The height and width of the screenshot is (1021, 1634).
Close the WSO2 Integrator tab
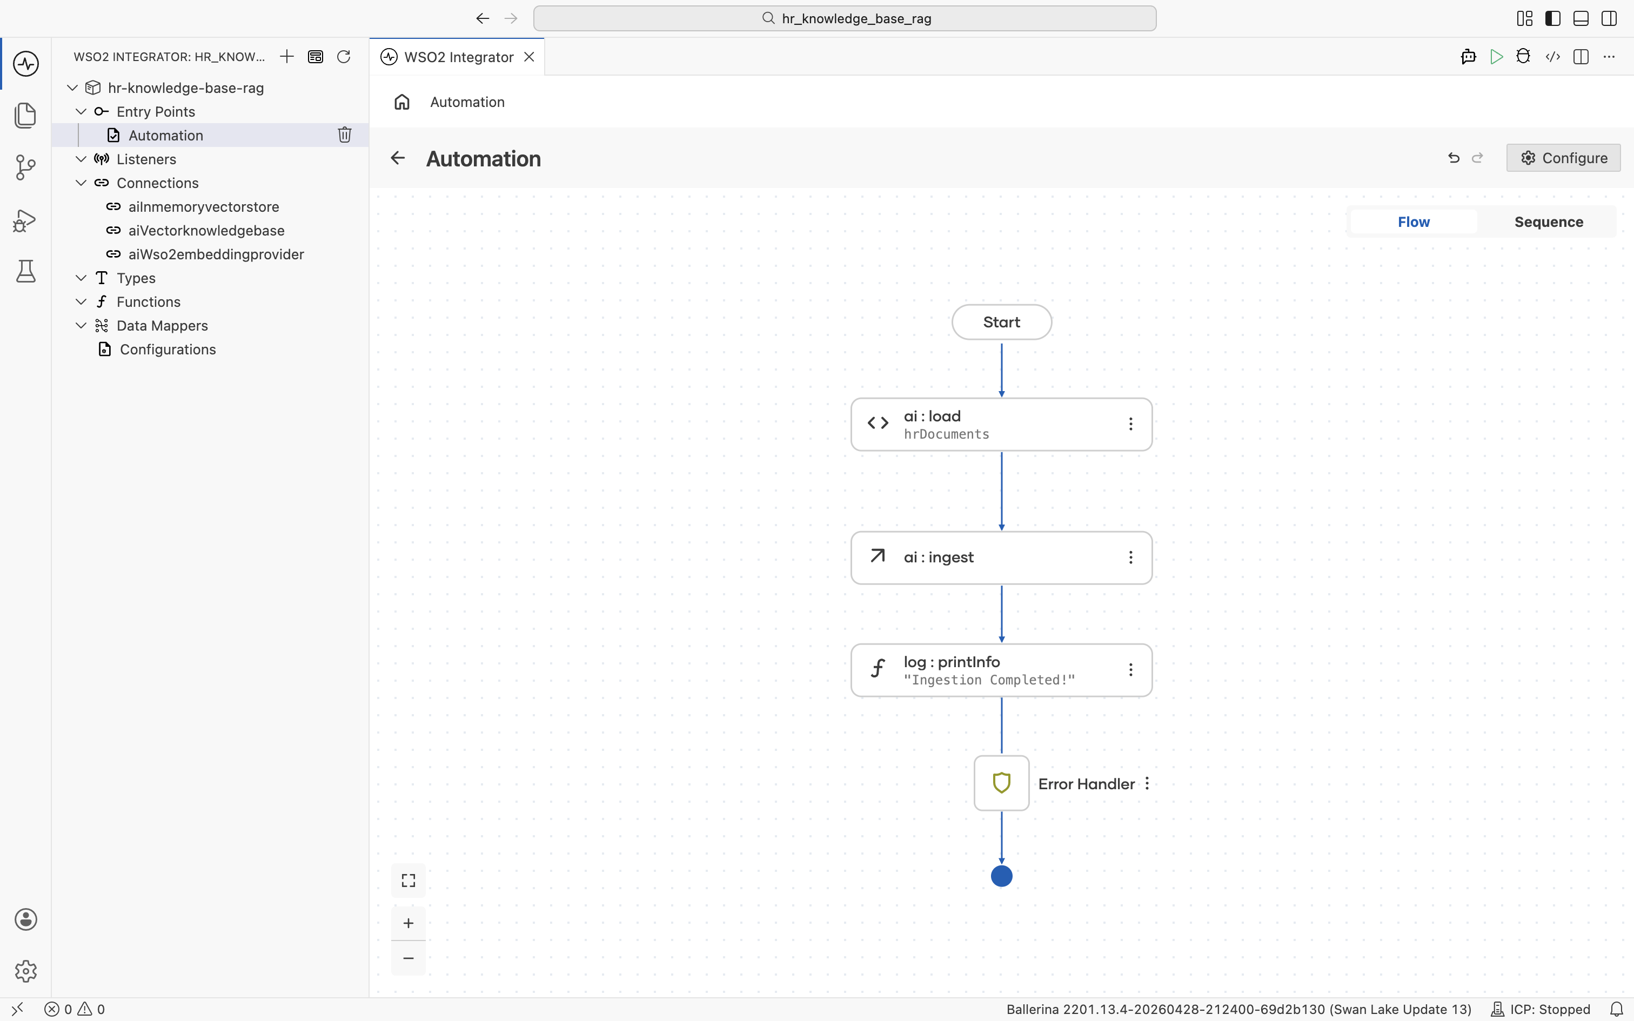pyautogui.click(x=530, y=57)
